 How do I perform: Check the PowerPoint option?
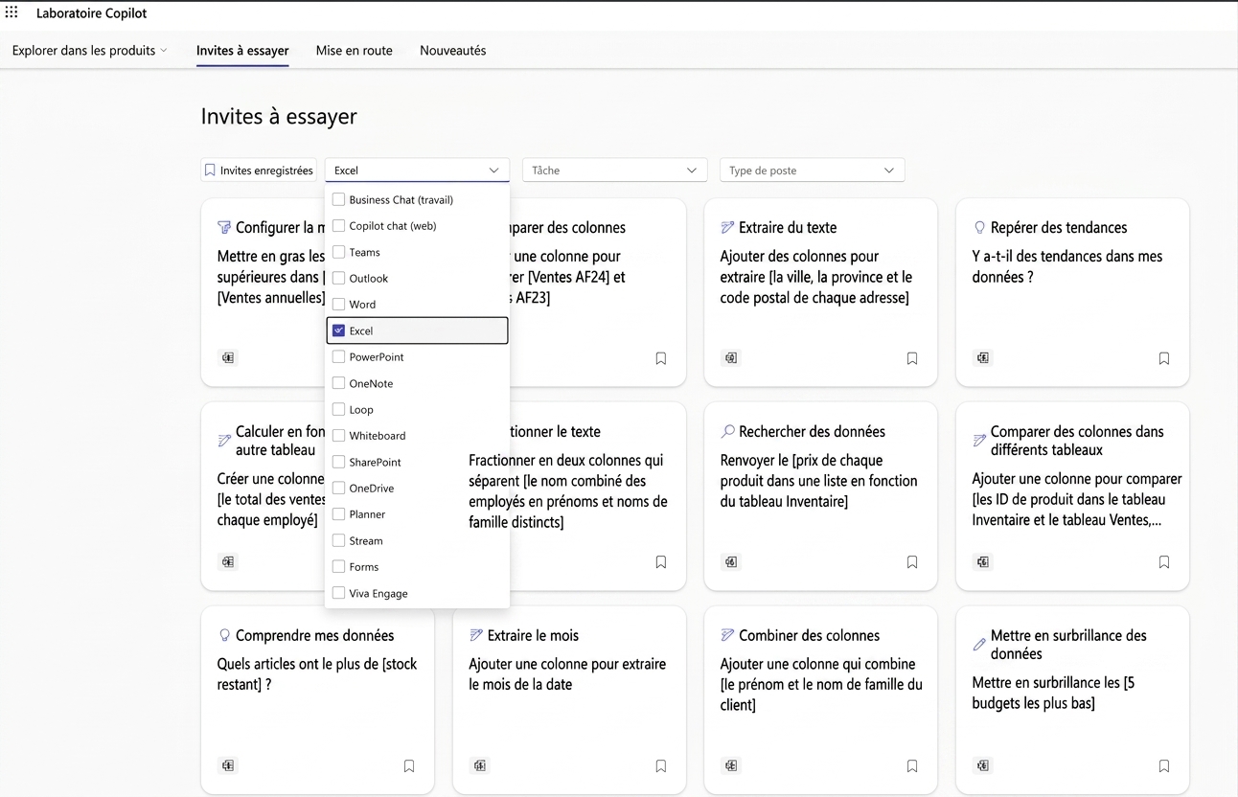[338, 356]
